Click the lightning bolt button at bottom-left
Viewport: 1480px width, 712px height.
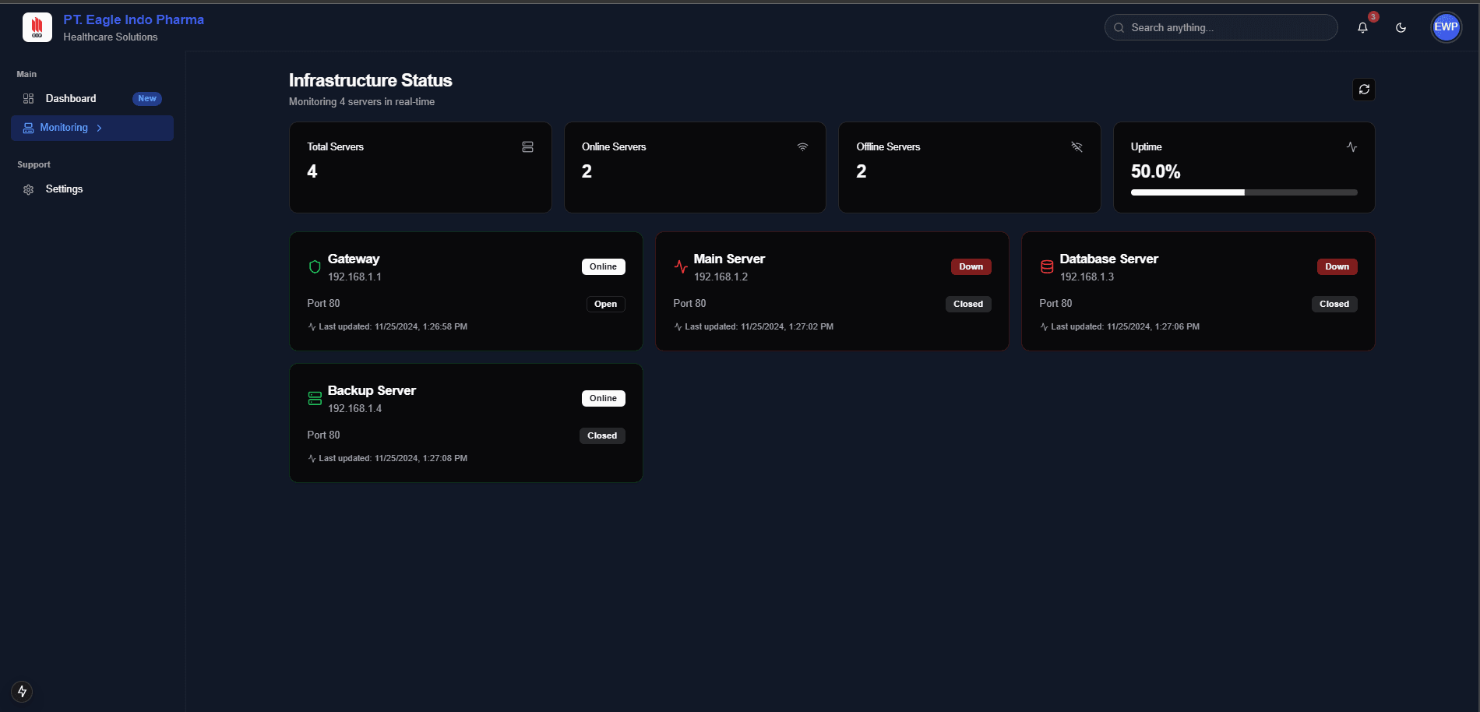coord(22,691)
